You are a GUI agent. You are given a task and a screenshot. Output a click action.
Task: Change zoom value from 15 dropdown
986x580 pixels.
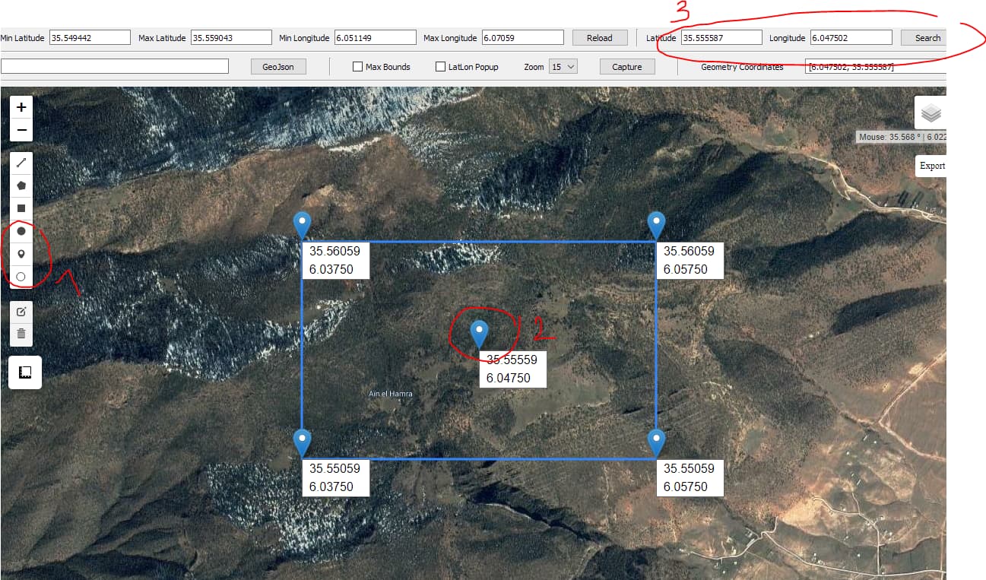coord(563,66)
